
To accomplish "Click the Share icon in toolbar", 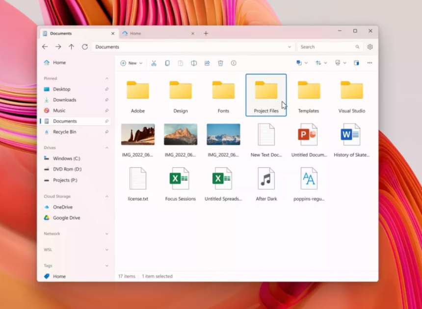I will point(207,63).
